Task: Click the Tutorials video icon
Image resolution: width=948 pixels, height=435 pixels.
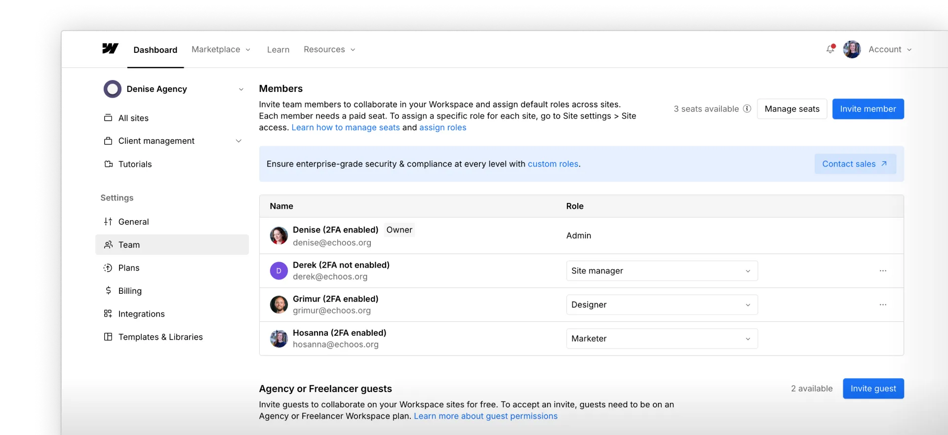Action: coord(108,164)
